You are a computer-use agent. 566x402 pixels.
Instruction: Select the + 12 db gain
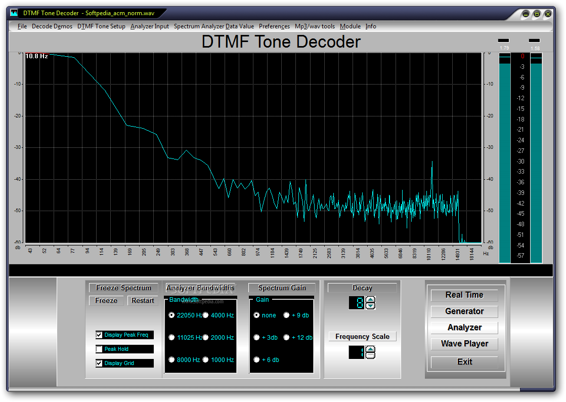[286, 337]
